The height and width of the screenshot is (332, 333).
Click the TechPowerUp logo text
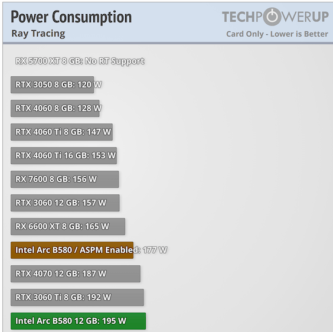point(276,17)
